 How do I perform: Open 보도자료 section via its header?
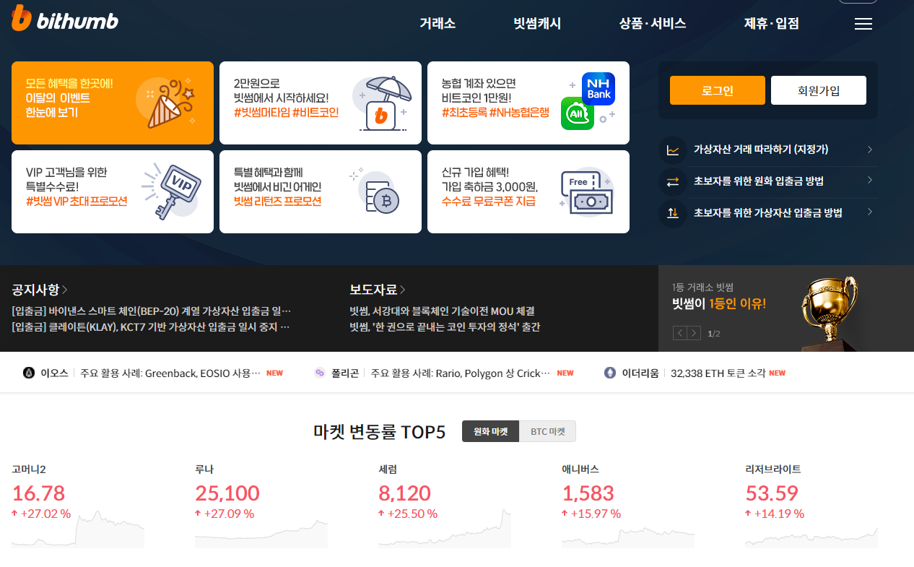click(378, 290)
